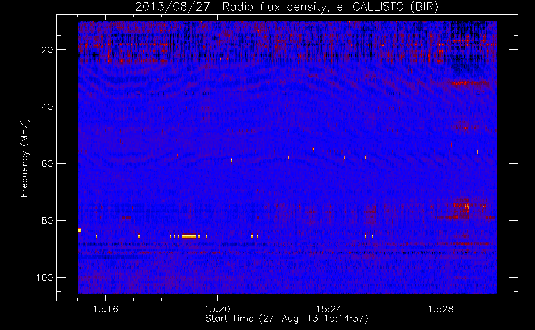Image resolution: width=535 pixels, height=330 pixels.
Task: Click the 15:20 time tick label
Action: point(217,309)
